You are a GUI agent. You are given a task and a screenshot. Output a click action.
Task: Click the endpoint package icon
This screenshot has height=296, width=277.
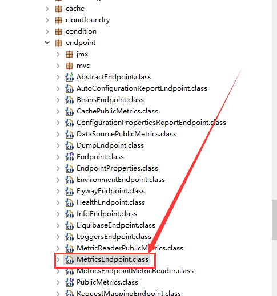(x=58, y=43)
